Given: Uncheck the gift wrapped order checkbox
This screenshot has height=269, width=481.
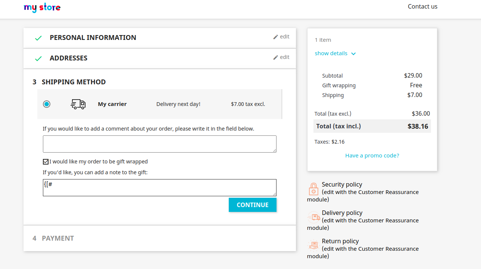Looking at the screenshot, I should [x=46, y=162].
